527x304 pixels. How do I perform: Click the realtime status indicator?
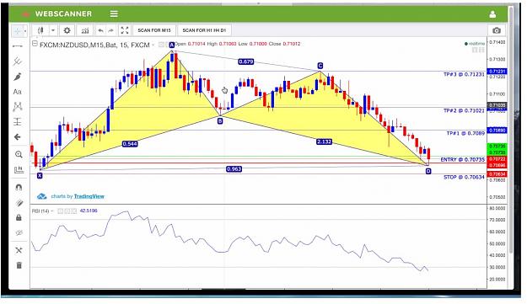[474, 44]
